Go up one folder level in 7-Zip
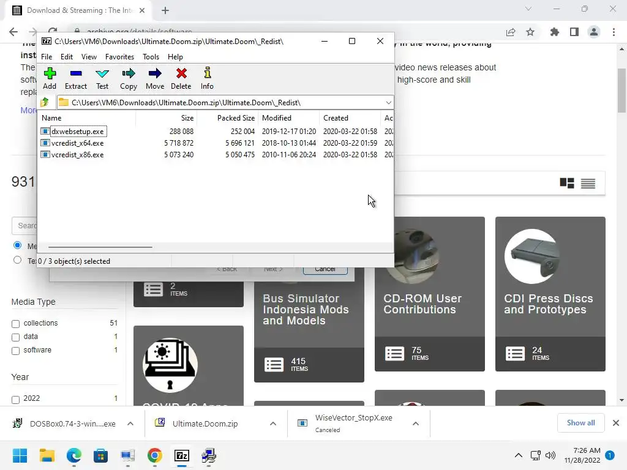Screen dimensions: 627x470 (x=45, y=102)
